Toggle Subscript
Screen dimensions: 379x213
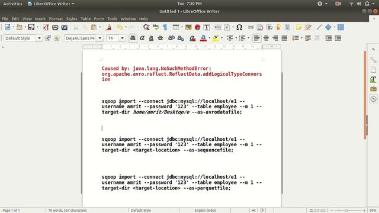point(181,38)
